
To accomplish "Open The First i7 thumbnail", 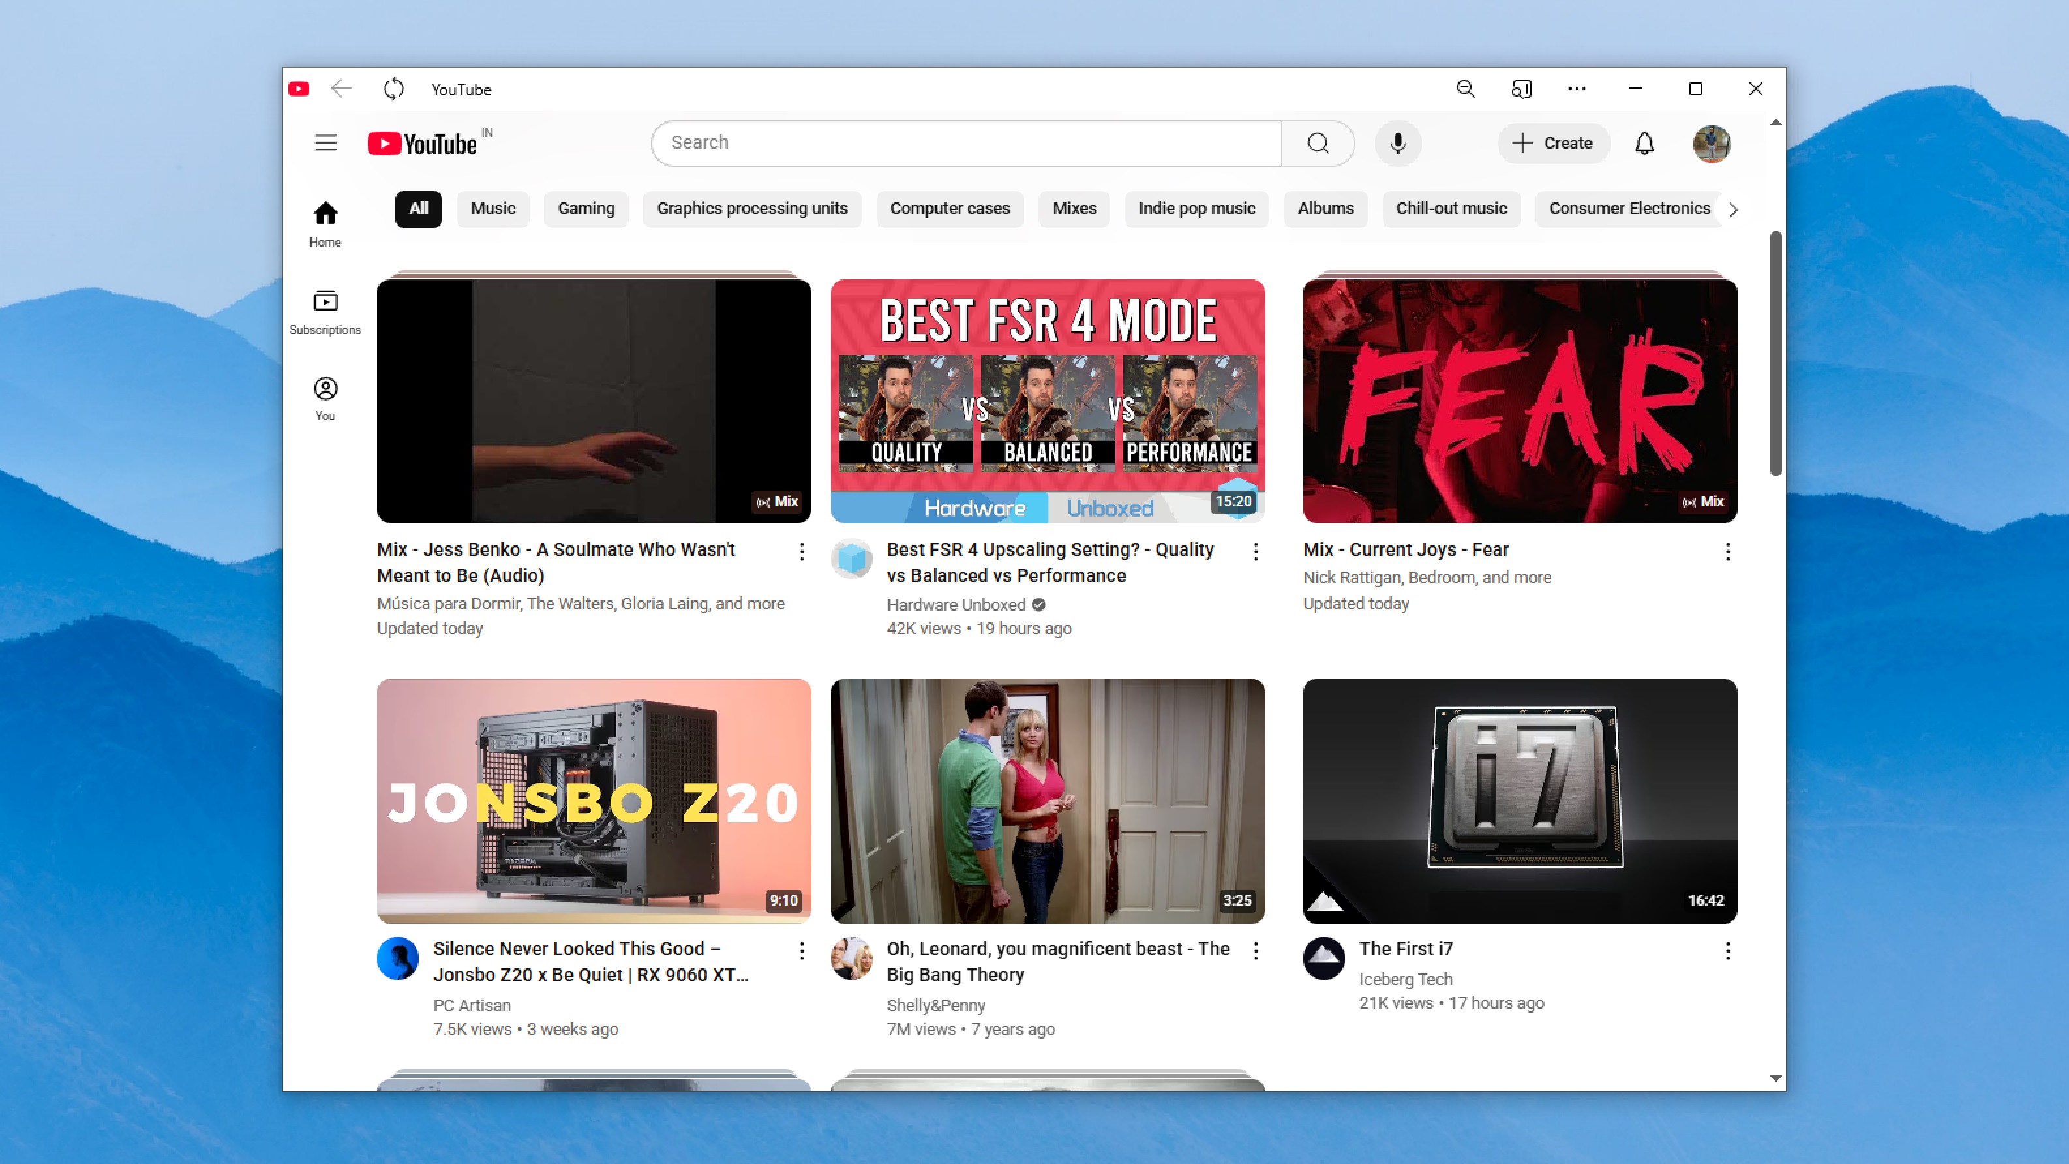I will (1520, 801).
